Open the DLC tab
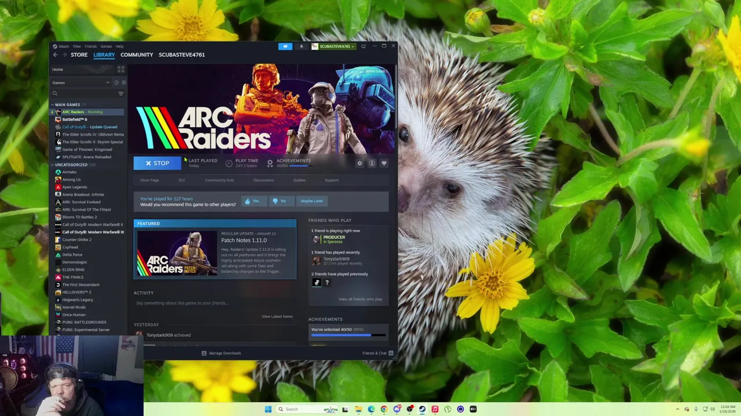 tap(182, 180)
